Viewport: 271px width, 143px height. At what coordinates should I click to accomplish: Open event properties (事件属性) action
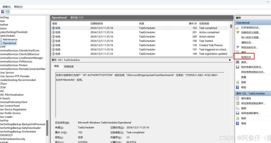tap(246, 98)
